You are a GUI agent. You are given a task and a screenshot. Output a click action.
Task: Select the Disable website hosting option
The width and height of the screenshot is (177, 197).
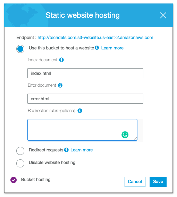20,163
